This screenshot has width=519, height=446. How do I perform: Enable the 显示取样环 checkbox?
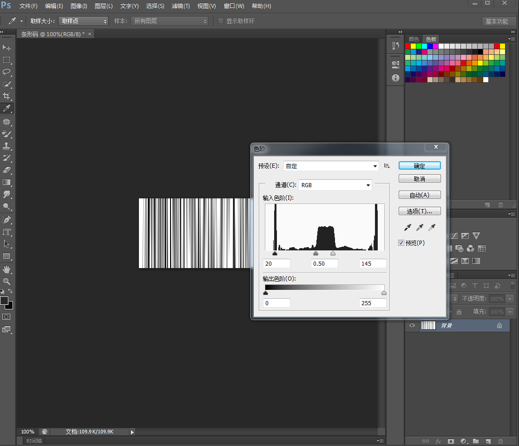(x=221, y=21)
